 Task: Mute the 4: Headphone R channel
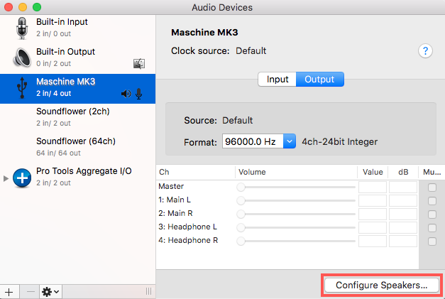tap(432, 241)
